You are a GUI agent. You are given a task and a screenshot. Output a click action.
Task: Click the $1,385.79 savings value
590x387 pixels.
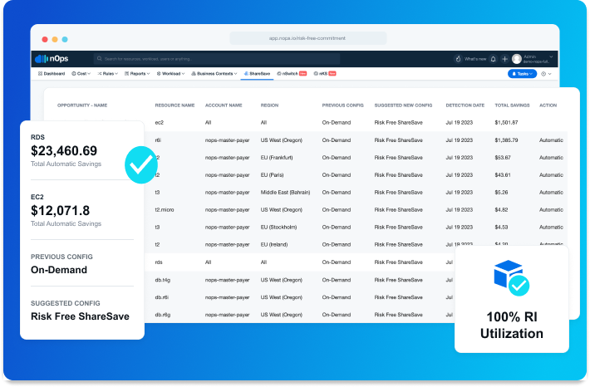[x=506, y=140]
